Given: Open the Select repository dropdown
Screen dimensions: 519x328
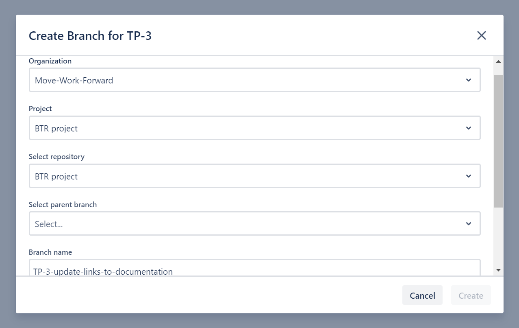Looking at the screenshot, I should [254, 176].
